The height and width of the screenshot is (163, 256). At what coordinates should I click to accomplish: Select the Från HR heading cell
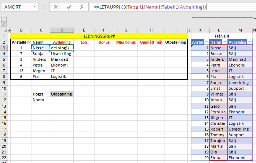(x=222, y=36)
